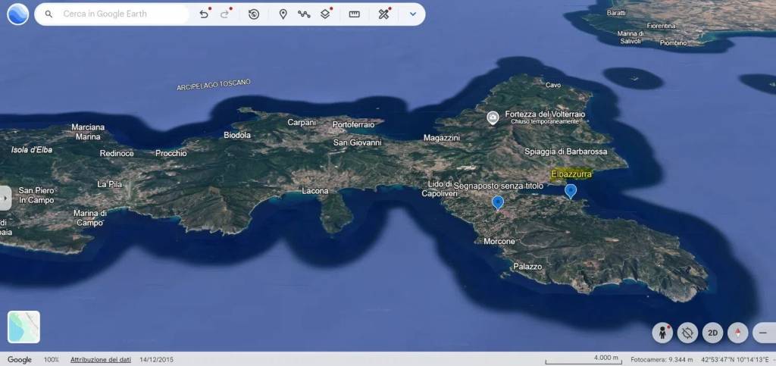Expand the toolbar overflow chevron
The height and width of the screenshot is (366, 776).
[x=413, y=14]
